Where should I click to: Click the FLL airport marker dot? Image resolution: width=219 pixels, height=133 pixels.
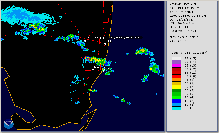[x=105, y=44]
